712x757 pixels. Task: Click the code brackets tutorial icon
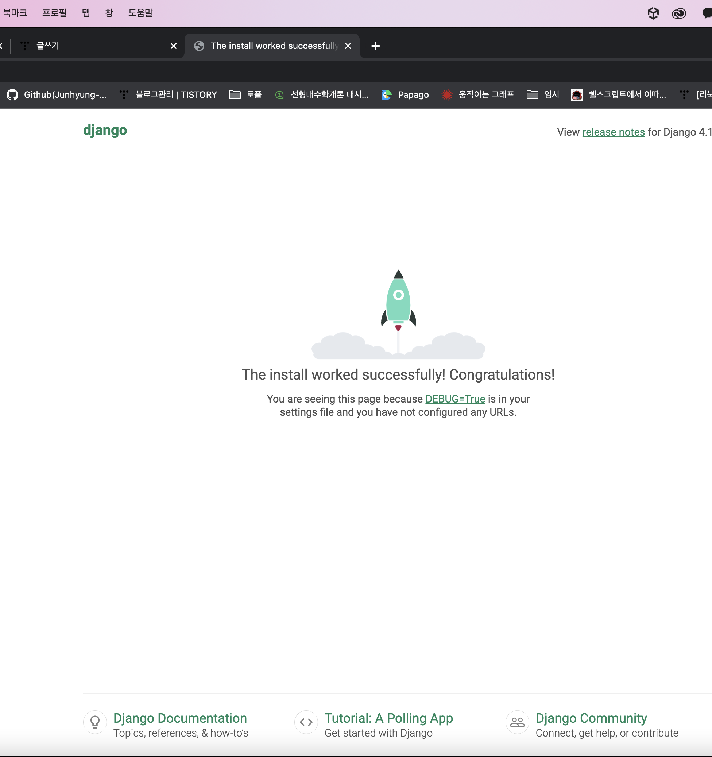306,722
